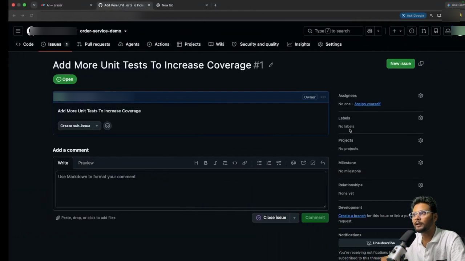Open the Milestone gear settings
The width and height of the screenshot is (465, 261).
(x=421, y=163)
